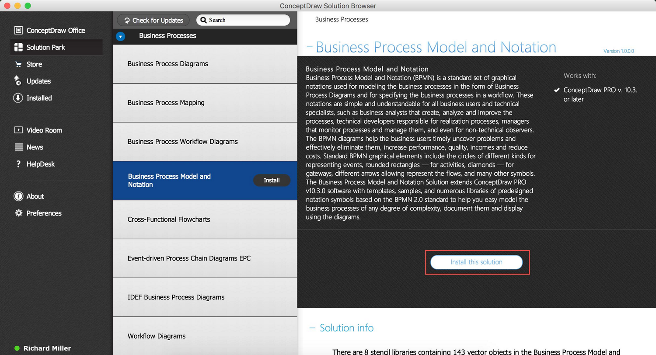Click the Version 1.0.0.0 text
This screenshot has width=656, height=355.
(x=619, y=51)
